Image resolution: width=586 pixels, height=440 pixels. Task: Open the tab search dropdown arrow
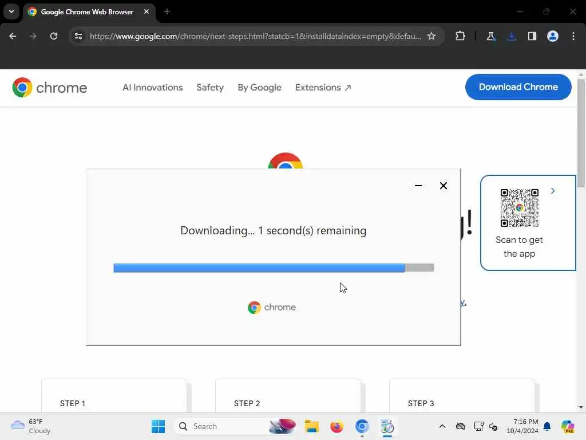[x=11, y=11]
